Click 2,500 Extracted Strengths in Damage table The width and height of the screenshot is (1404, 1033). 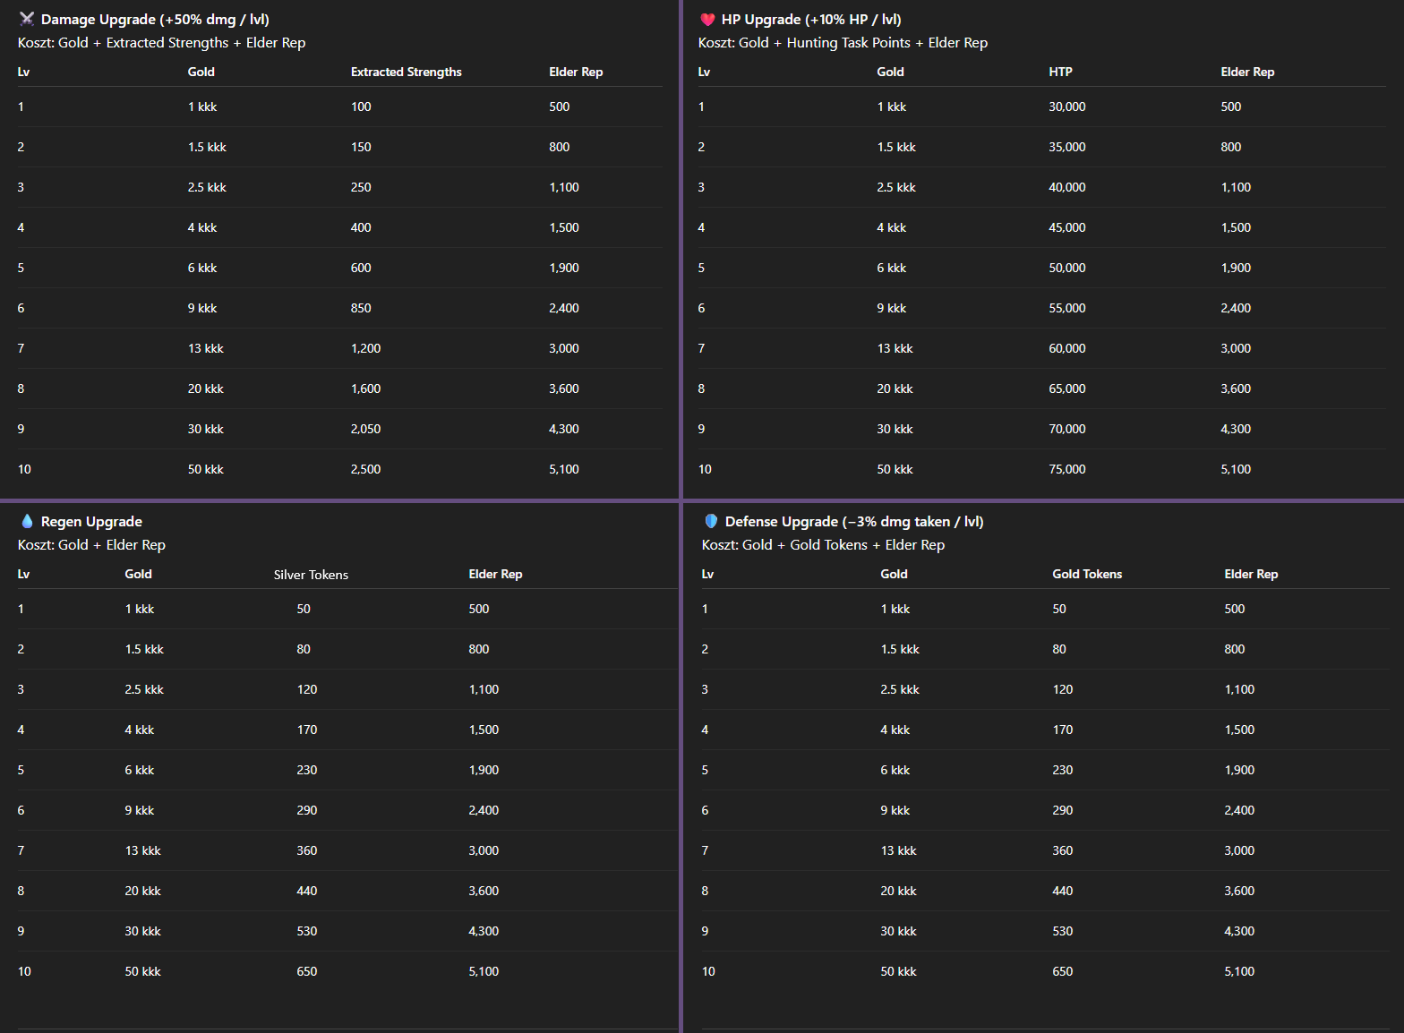[365, 469]
